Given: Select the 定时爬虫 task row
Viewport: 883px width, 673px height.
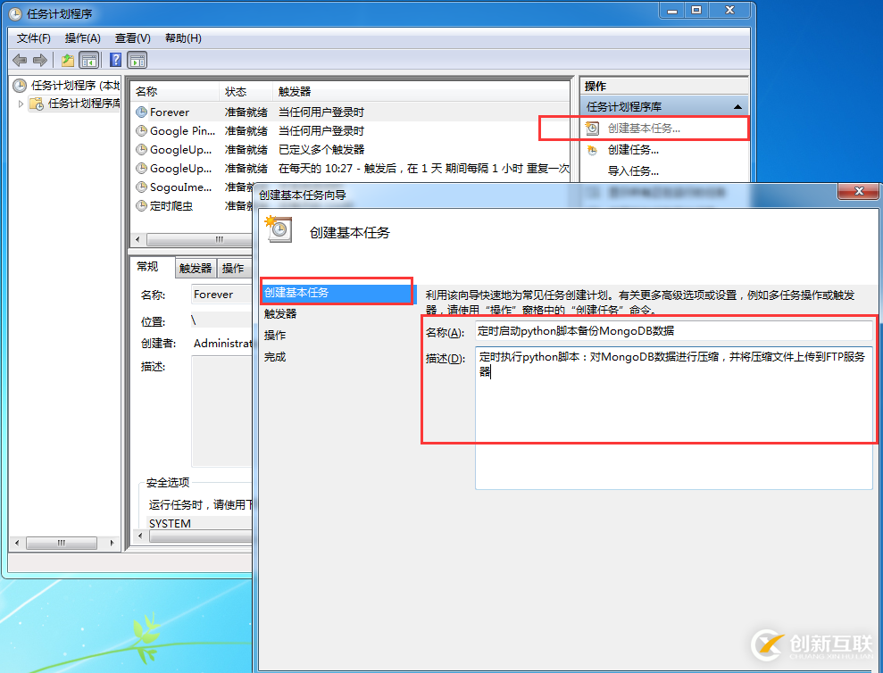Looking at the screenshot, I should point(193,205).
